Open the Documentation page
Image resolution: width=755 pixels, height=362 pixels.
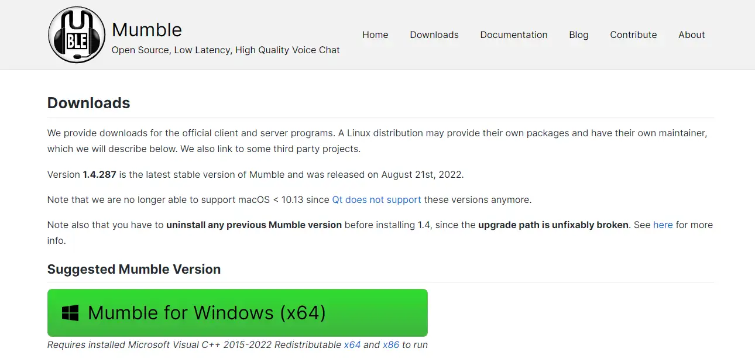(x=514, y=35)
